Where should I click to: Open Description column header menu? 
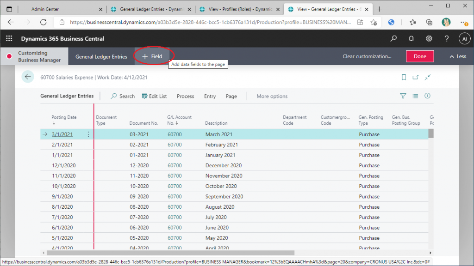[216, 123]
